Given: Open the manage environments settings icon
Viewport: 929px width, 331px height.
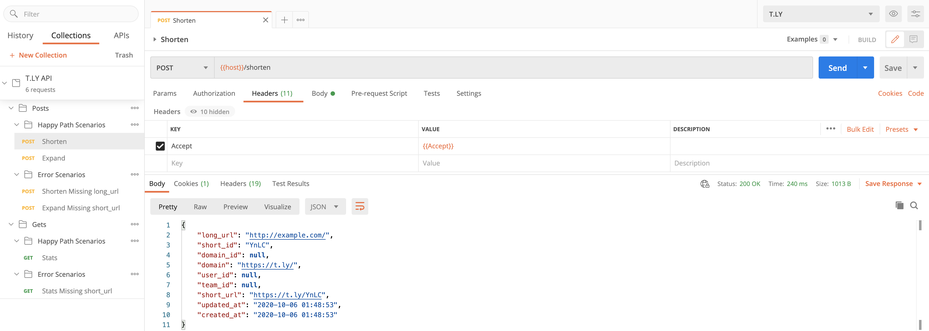Looking at the screenshot, I should (x=915, y=14).
